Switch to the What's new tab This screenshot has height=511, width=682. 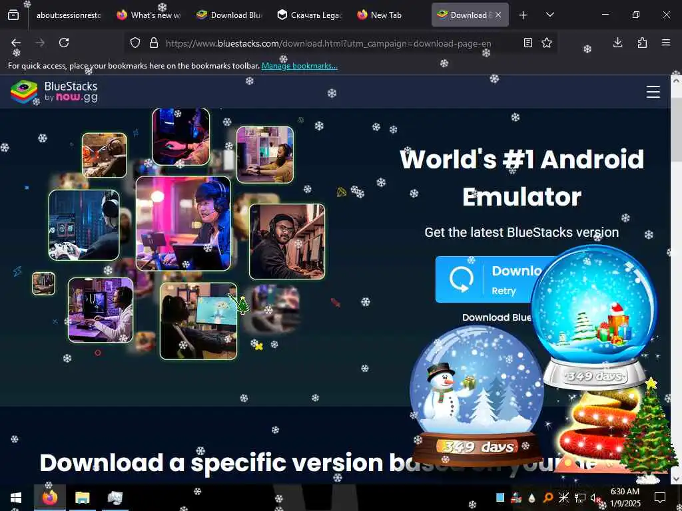coord(149,15)
